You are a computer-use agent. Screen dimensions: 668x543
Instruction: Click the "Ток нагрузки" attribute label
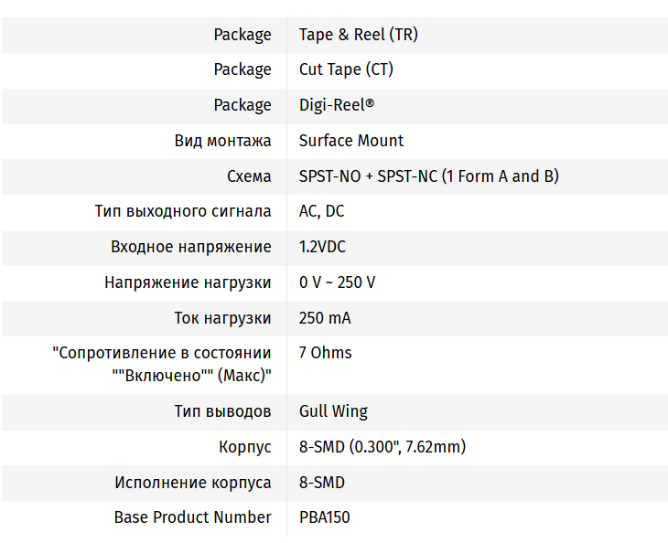click(222, 318)
